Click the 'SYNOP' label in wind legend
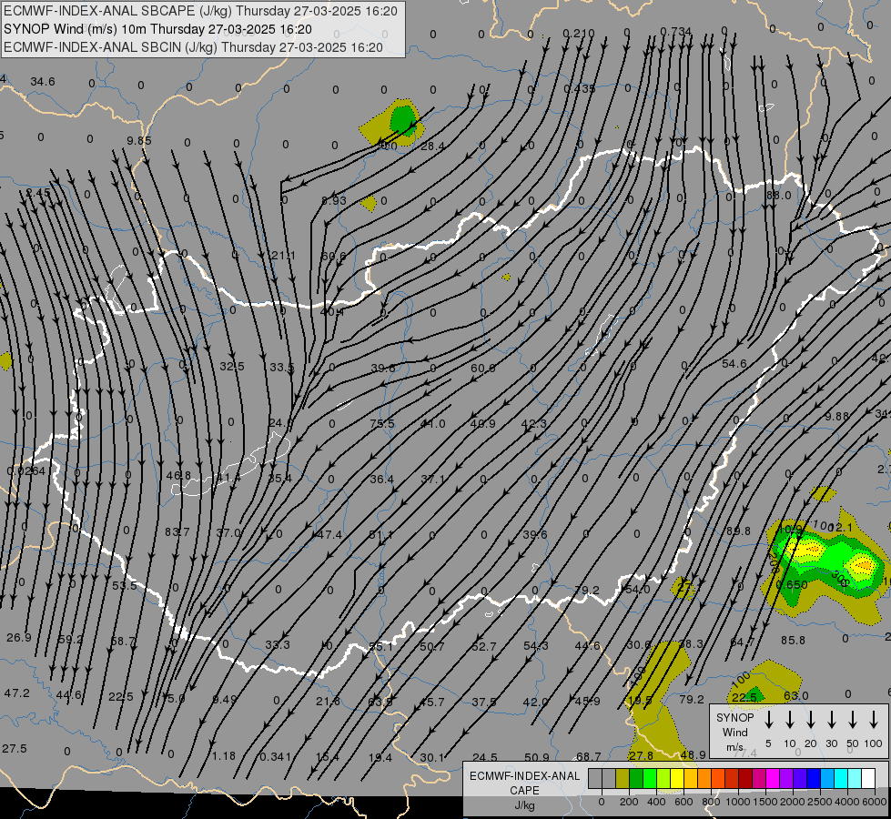This screenshot has width=891, height=819. coord(734,717)
